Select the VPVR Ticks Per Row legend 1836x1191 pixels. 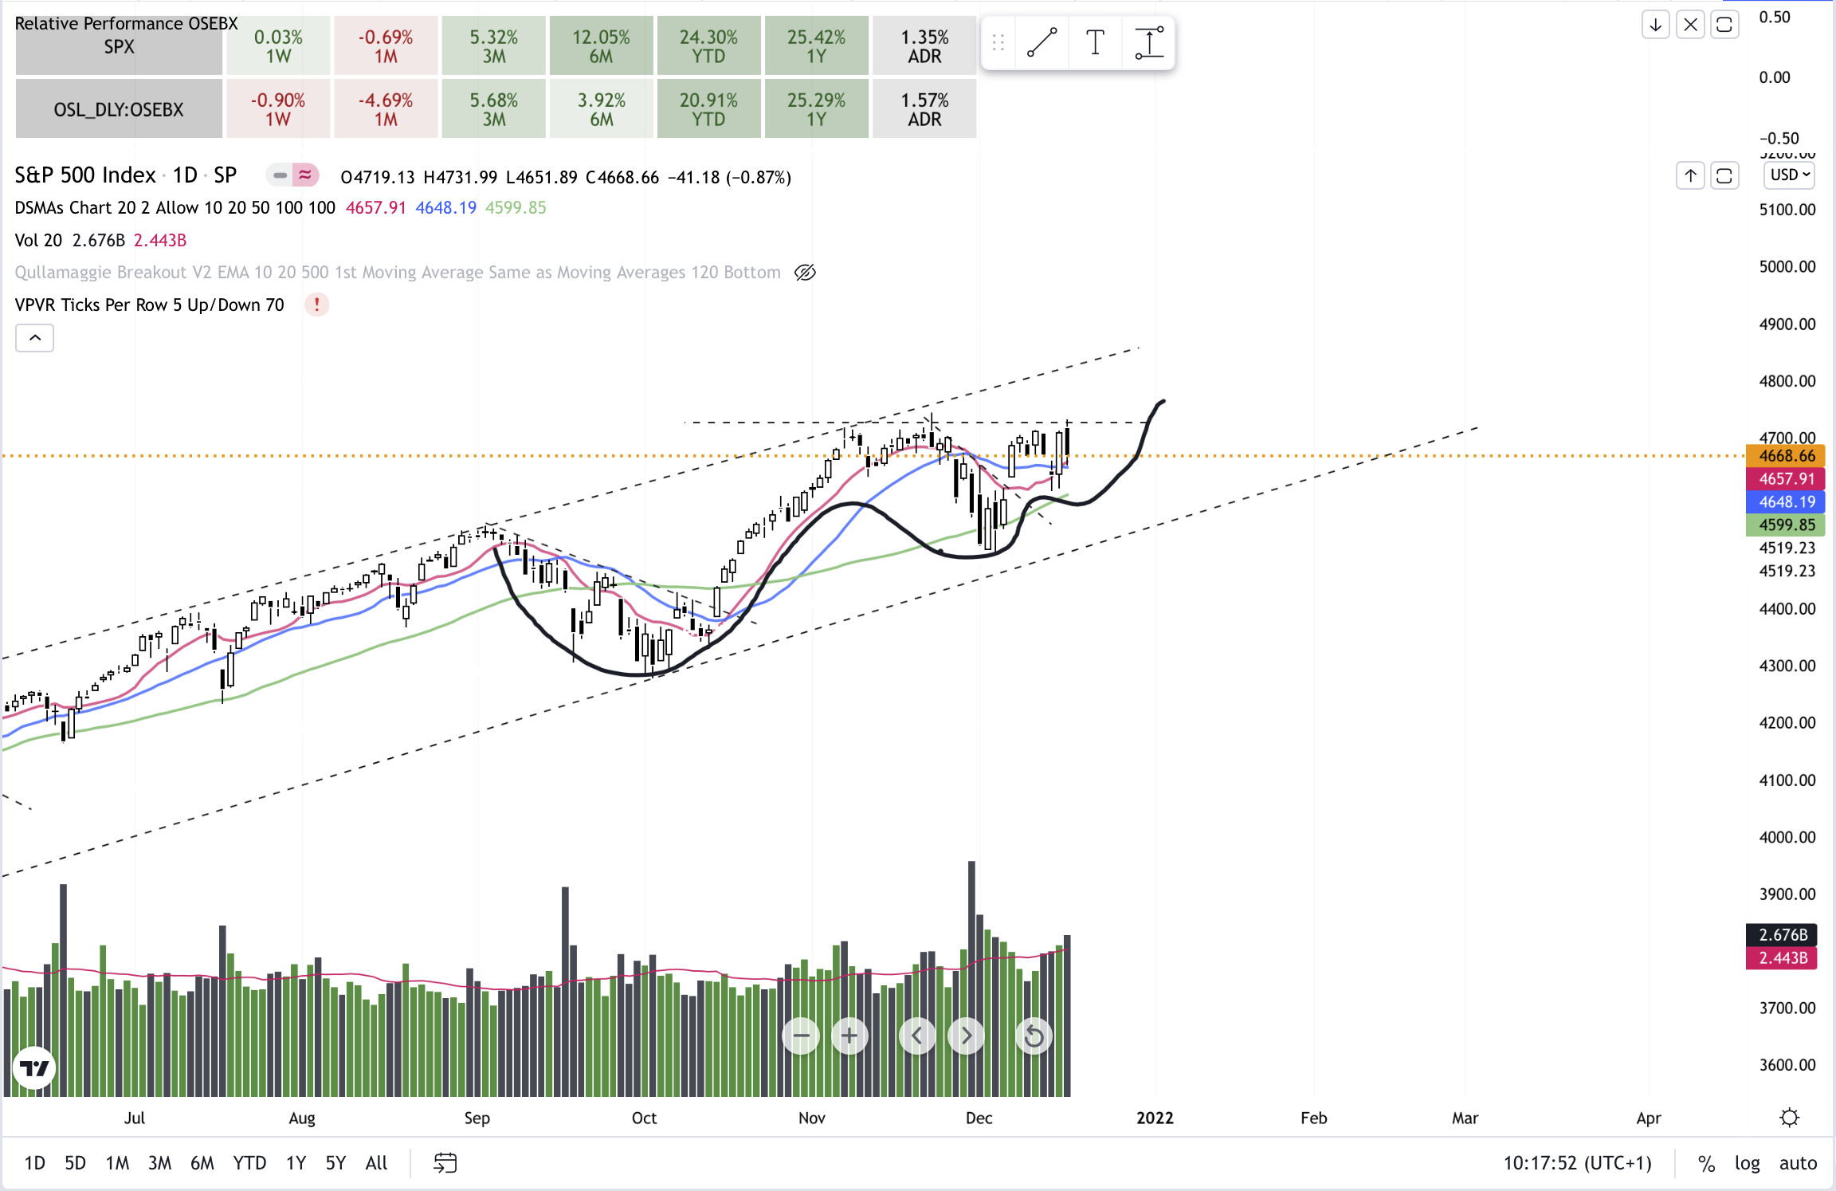[x=149, y=305]
